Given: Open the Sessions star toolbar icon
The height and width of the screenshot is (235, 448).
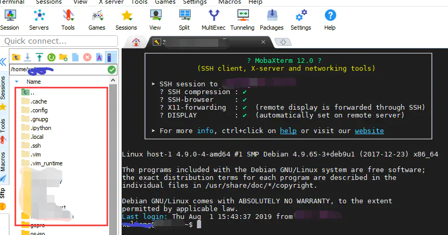Looking at the screenshot, I should pyautogui.click(x=126, y=20).
